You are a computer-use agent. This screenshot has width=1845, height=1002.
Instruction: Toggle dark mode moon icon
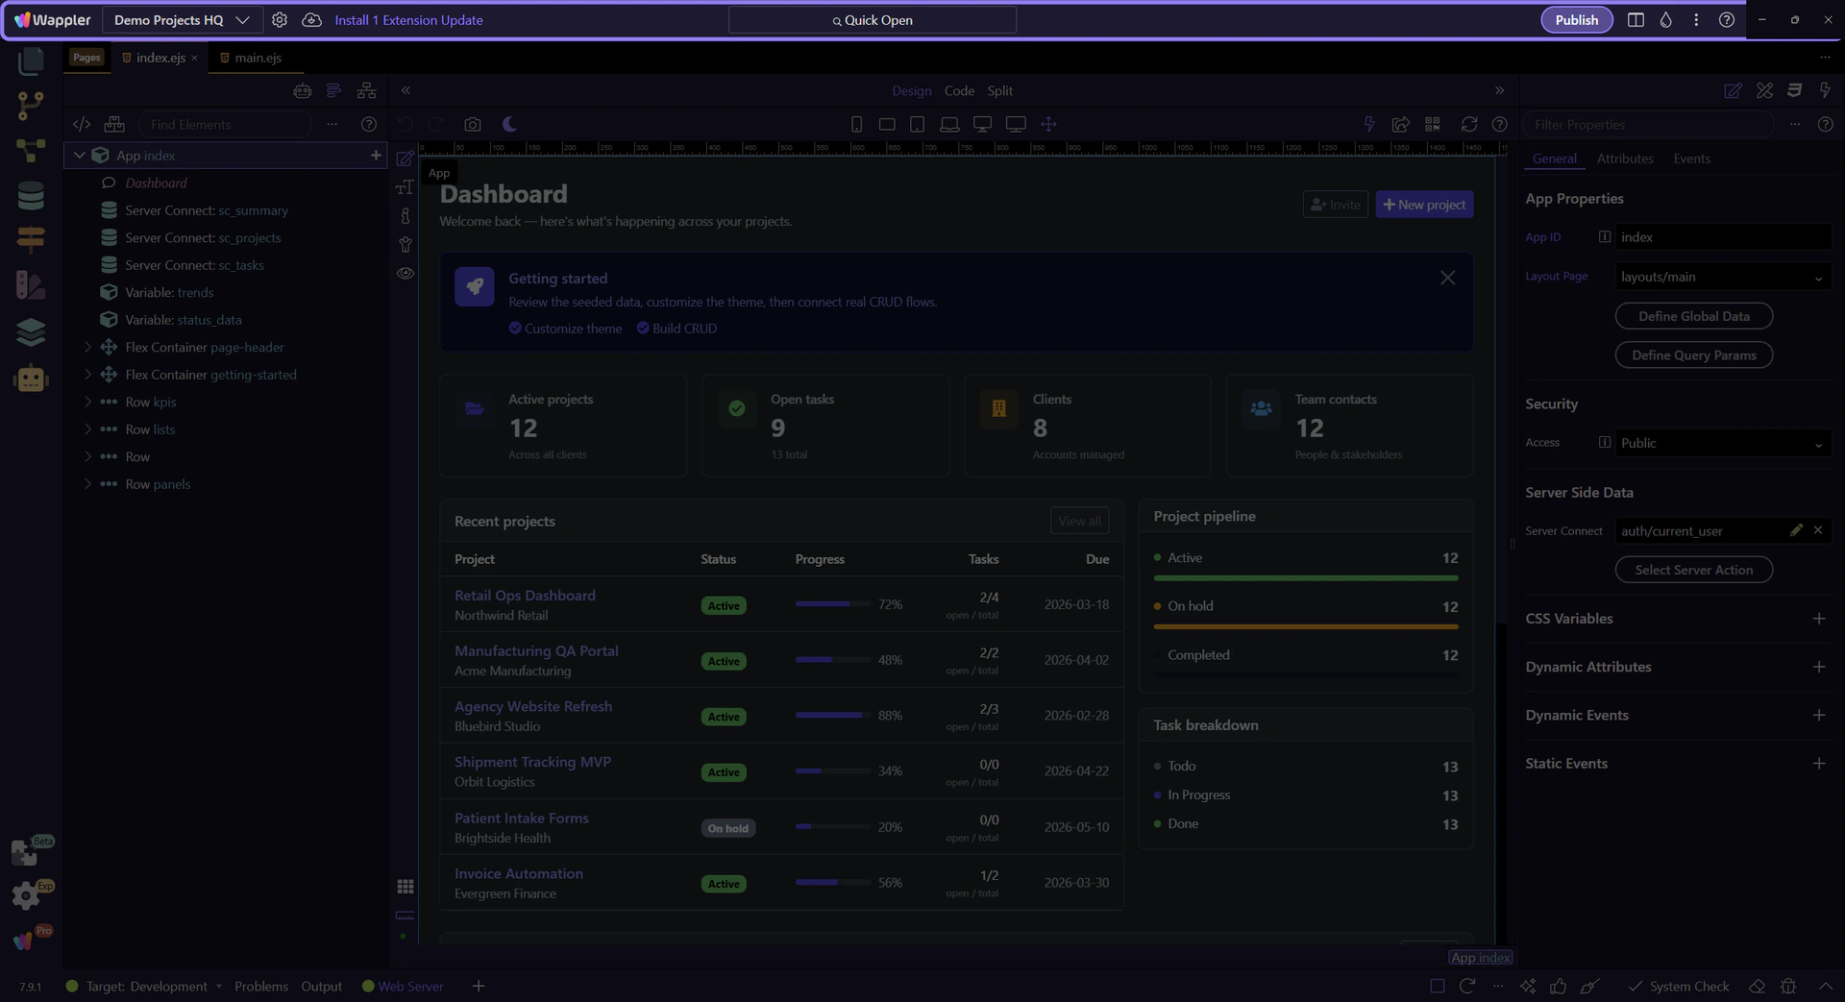point(509,124)
